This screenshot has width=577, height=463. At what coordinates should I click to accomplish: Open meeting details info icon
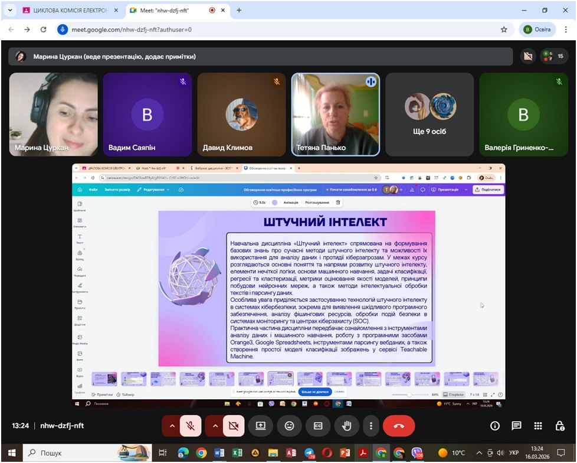pyautogui.click(x=494, y=425)
